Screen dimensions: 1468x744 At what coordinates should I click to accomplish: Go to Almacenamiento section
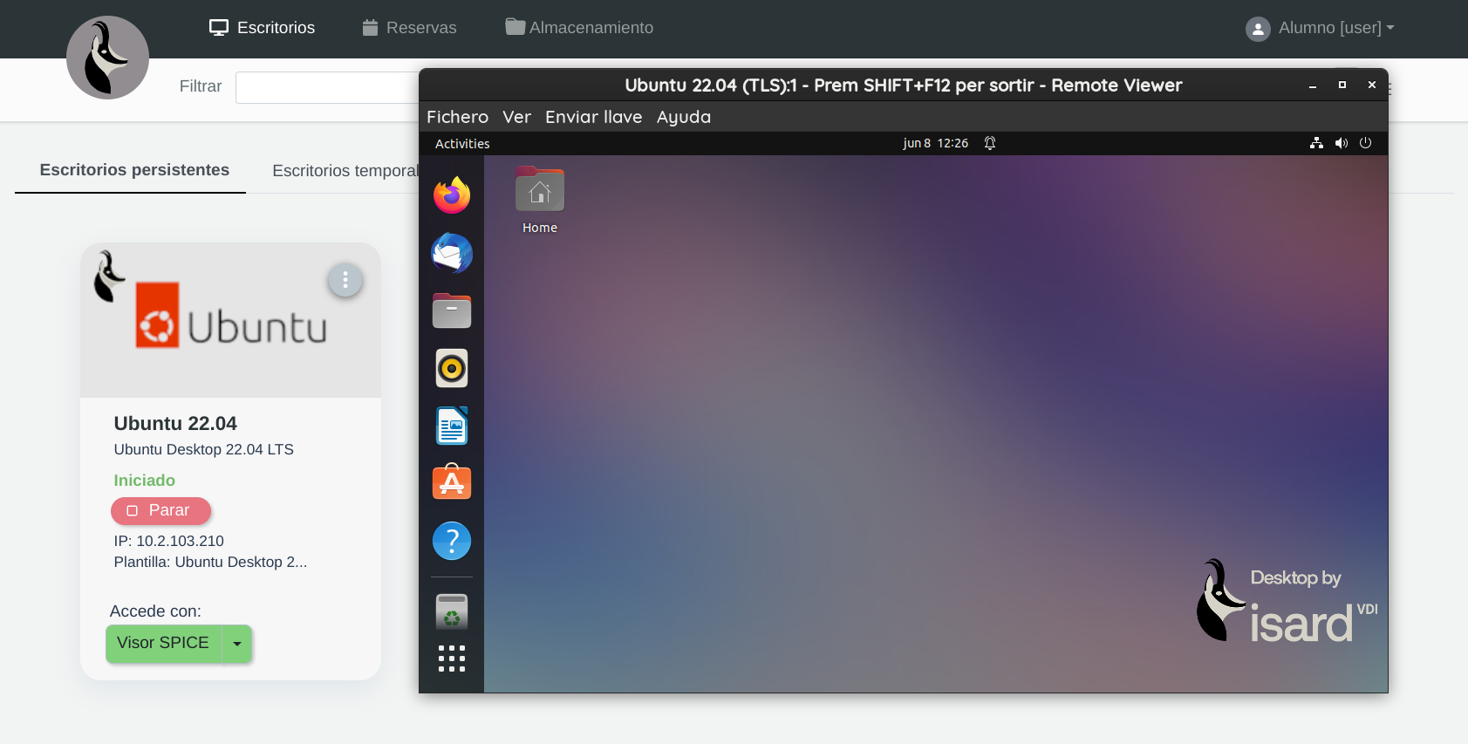pyautogui.click(x=579, y=28)
